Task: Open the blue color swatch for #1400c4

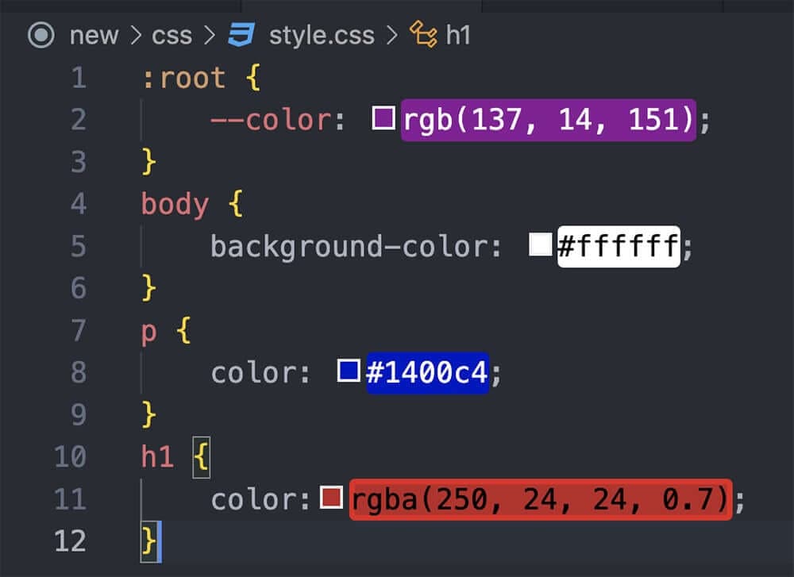Action: tap(349, 371)
